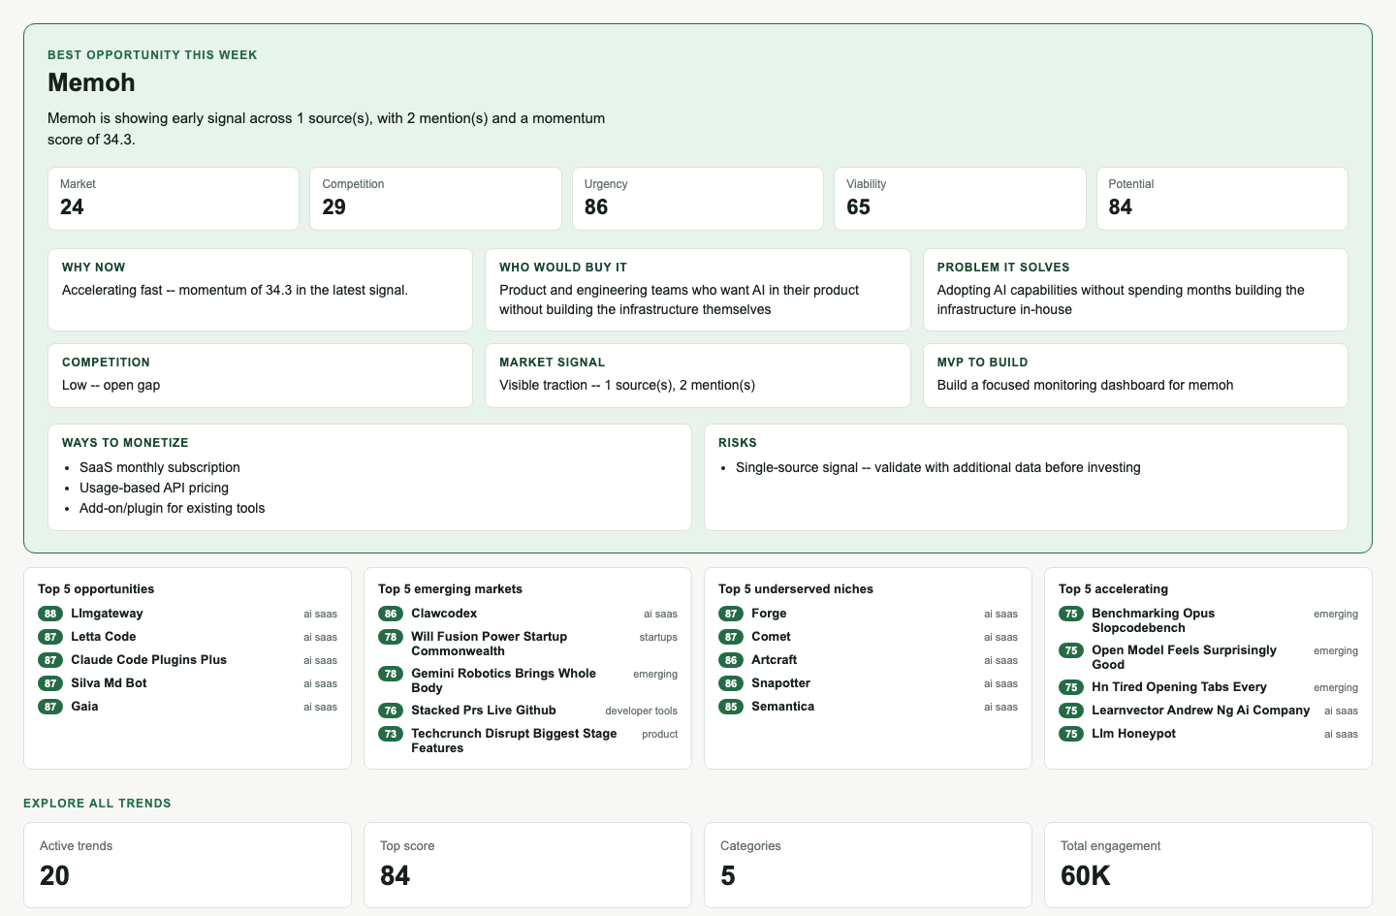The image size is (1396, 916).
Task: Click 'Low -- open gap' competition text
Action: pos(111,385)
